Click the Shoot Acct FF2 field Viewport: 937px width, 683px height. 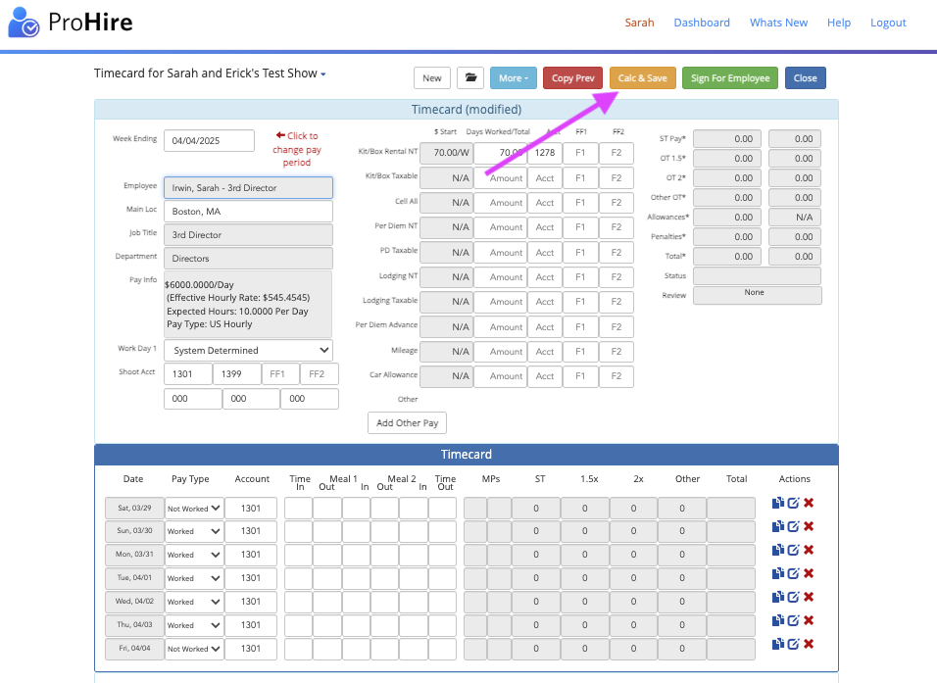tap(320, 374)
